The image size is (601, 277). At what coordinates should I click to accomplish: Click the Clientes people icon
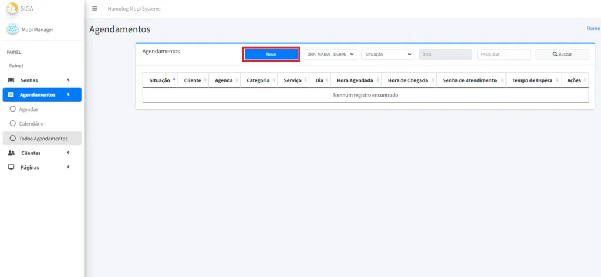(x=11, y=153)
